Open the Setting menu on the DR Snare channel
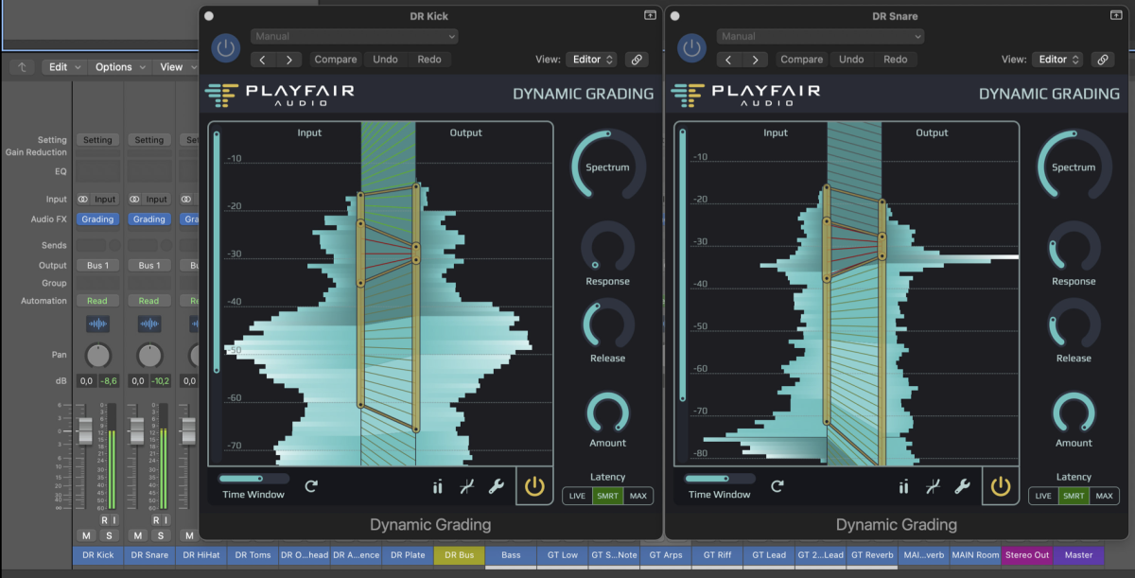 coord(149,140)
